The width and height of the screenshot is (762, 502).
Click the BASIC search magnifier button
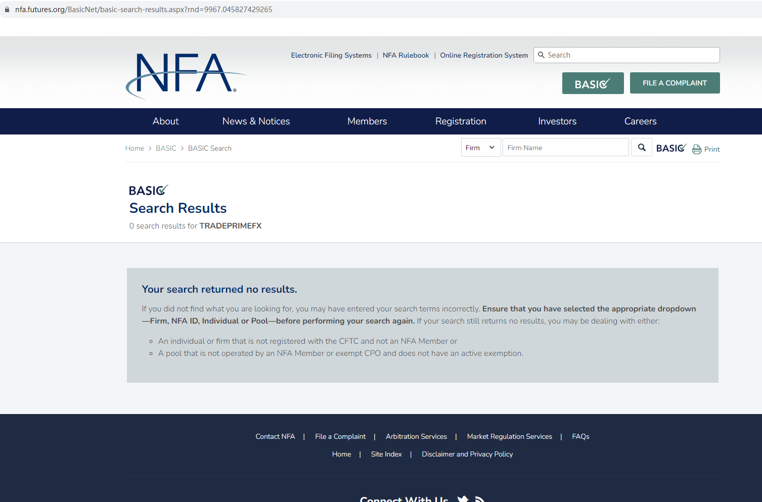coord(642,148)
